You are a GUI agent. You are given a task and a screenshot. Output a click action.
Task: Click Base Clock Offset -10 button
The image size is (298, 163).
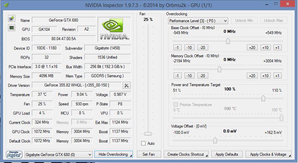coord(189,47)
